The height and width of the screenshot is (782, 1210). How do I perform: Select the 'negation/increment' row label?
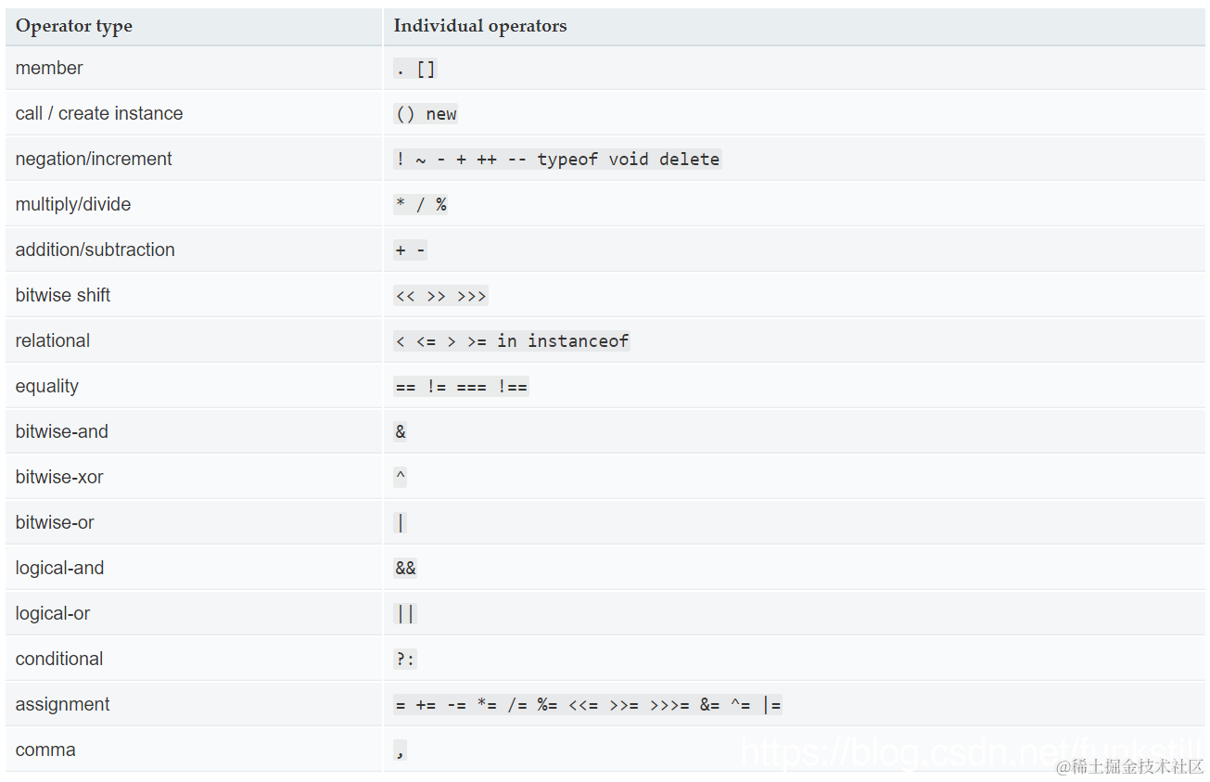94,159
